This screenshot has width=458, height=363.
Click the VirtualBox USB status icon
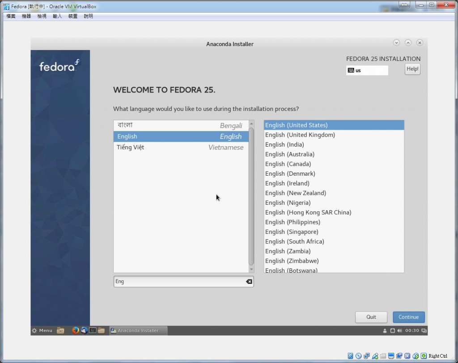(x=375, y=356)
